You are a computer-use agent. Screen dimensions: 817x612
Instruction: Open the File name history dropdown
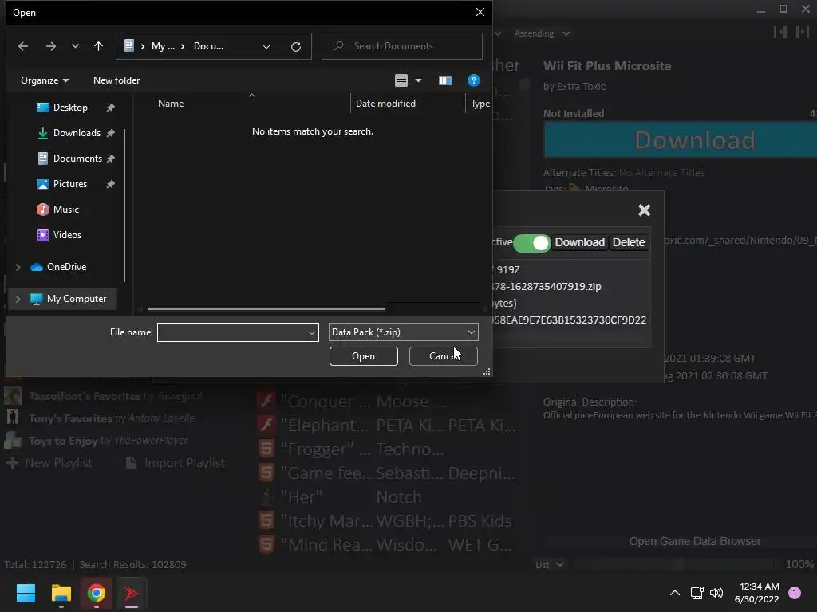pyautogui.click(x=312, y=332)
